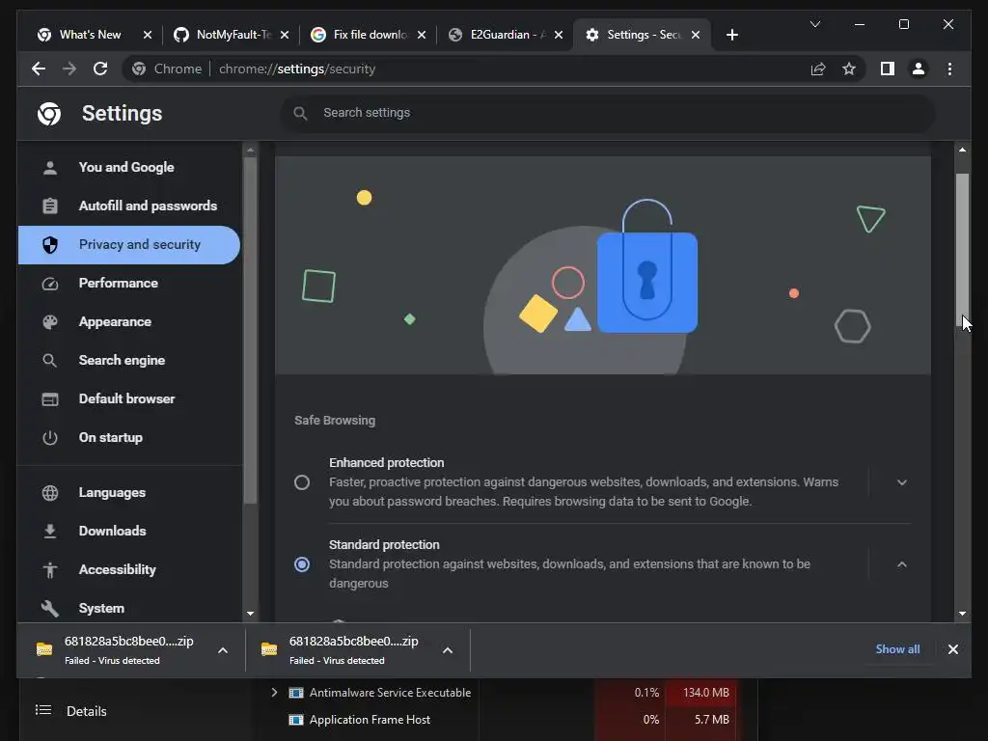The image size is (988, 741).
Task: Click the Chrome logo beside Settings title
Action: (x=49, y=114)
